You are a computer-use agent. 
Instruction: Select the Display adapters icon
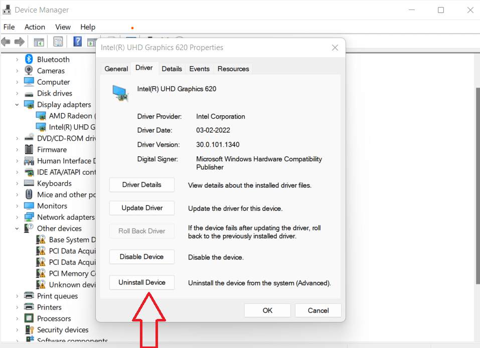[29, 104]
